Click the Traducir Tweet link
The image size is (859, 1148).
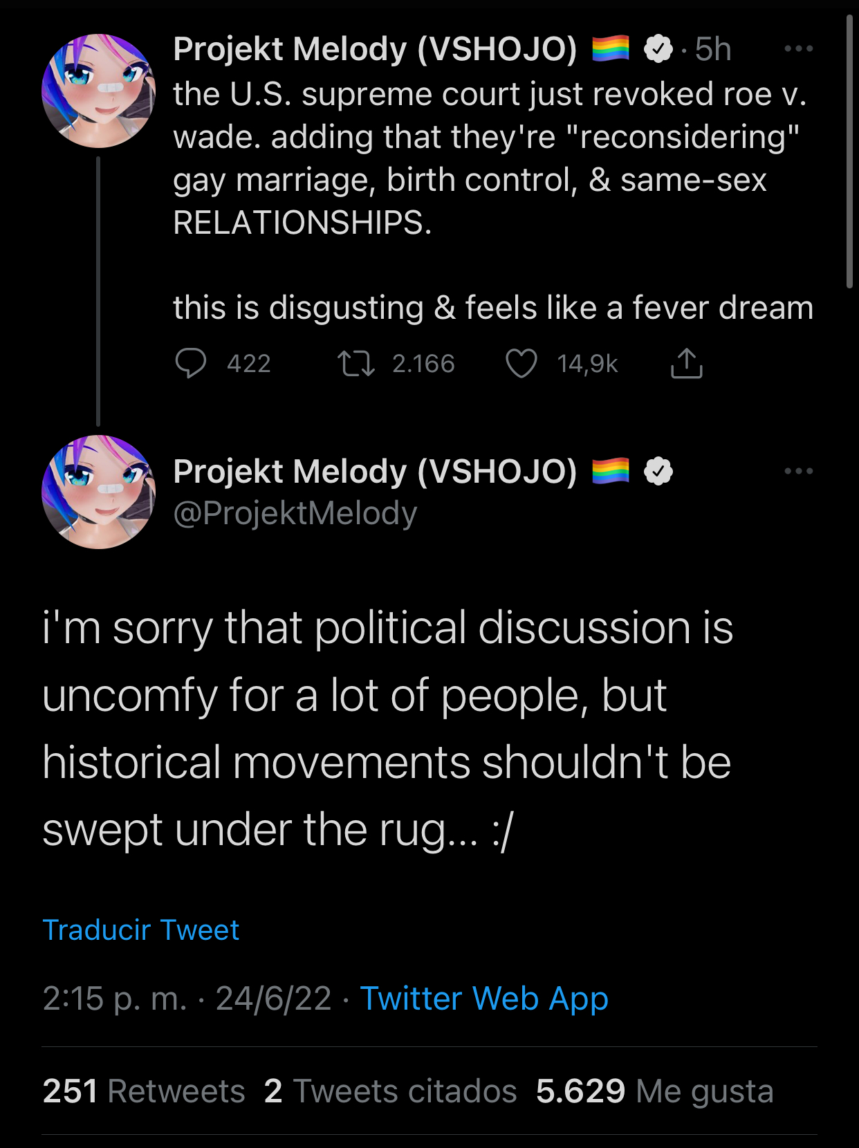141,930
